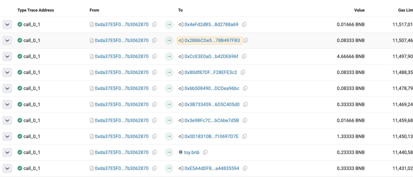The width and height of the screenshot is (413, 177).
Task: Copy the From address in the 0x4eFd2dB5...8d2788a69 row
Action: (x=155, y=24)
